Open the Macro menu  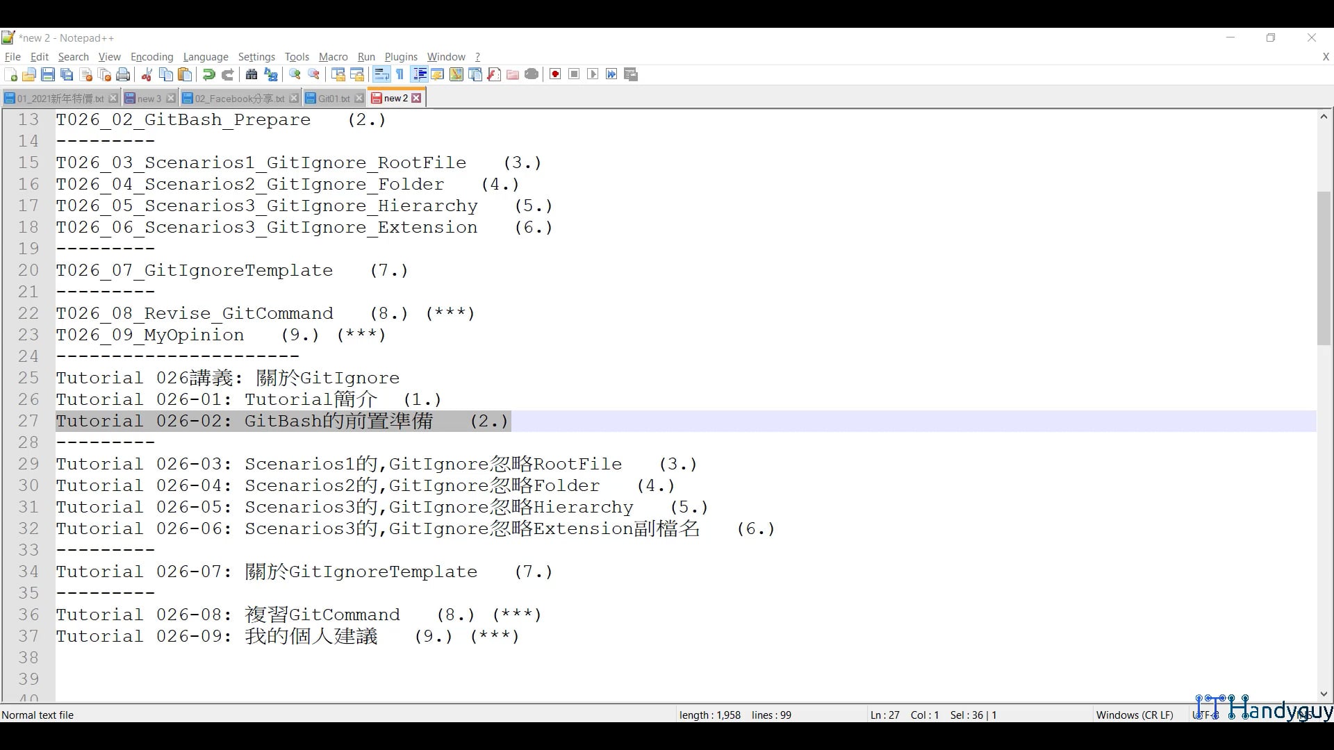coord(333,57)
